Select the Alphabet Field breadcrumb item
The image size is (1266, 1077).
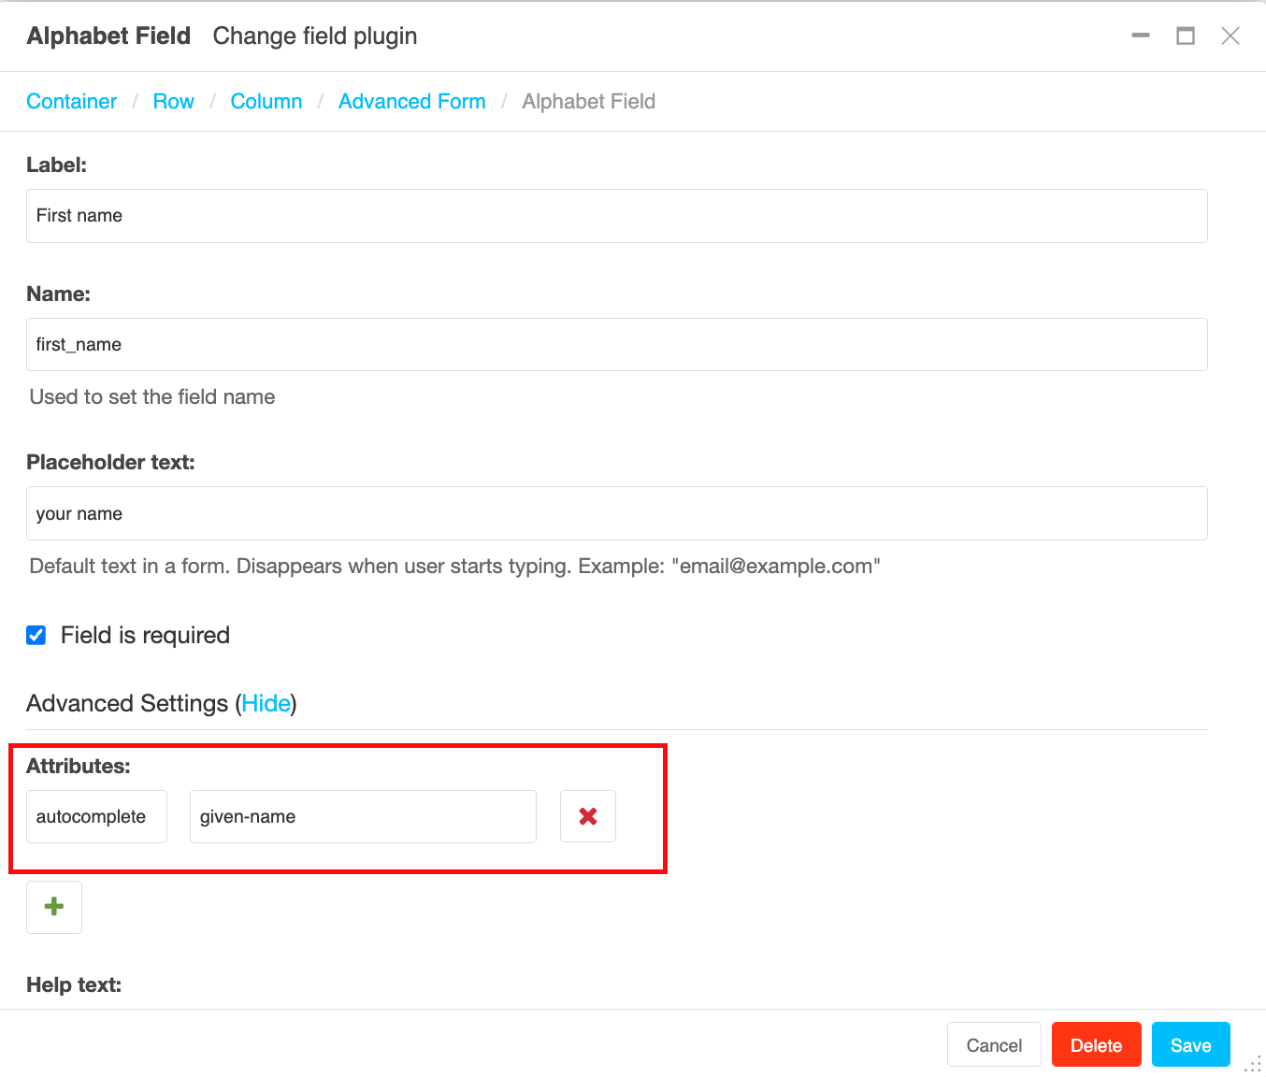[588, 101]
